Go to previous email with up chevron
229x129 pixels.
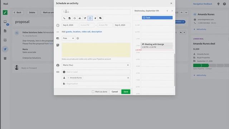[x=181, y=13]
